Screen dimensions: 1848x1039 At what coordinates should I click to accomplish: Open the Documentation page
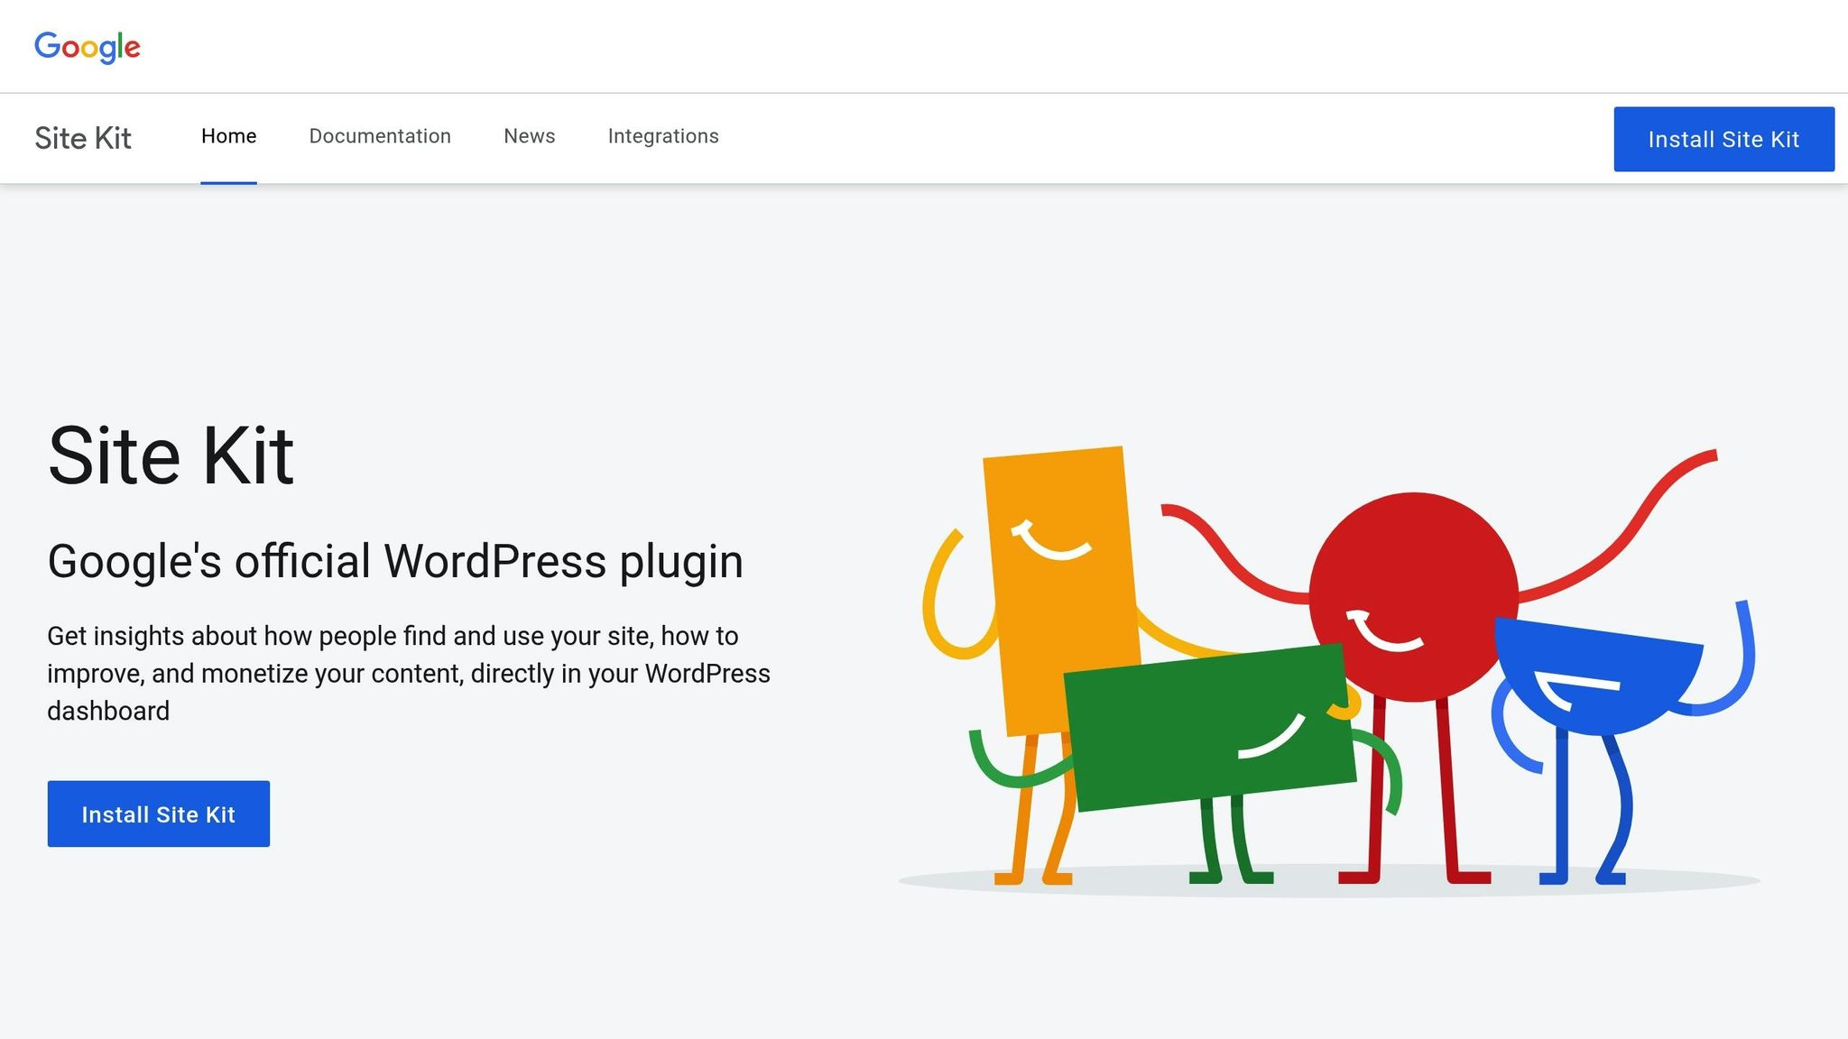380,136
